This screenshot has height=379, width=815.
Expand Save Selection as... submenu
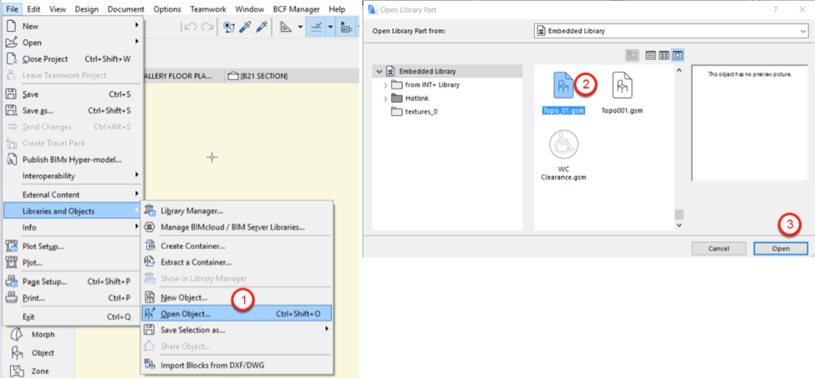tap(237, 330)
